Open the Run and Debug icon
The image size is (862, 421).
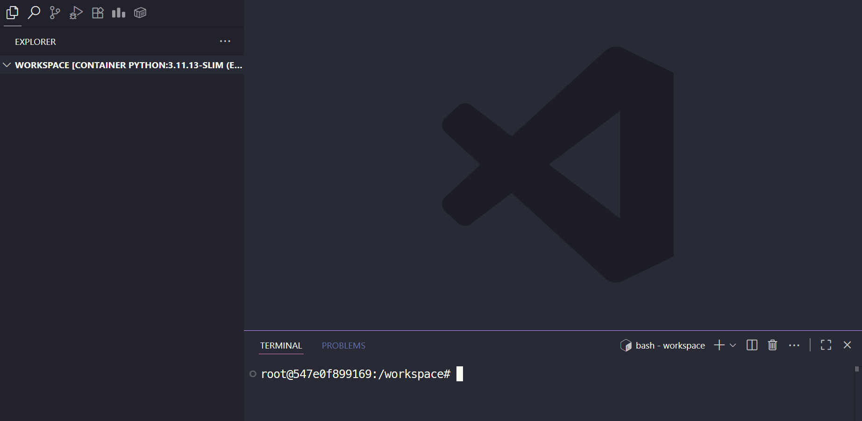click(x=76, y=13)
